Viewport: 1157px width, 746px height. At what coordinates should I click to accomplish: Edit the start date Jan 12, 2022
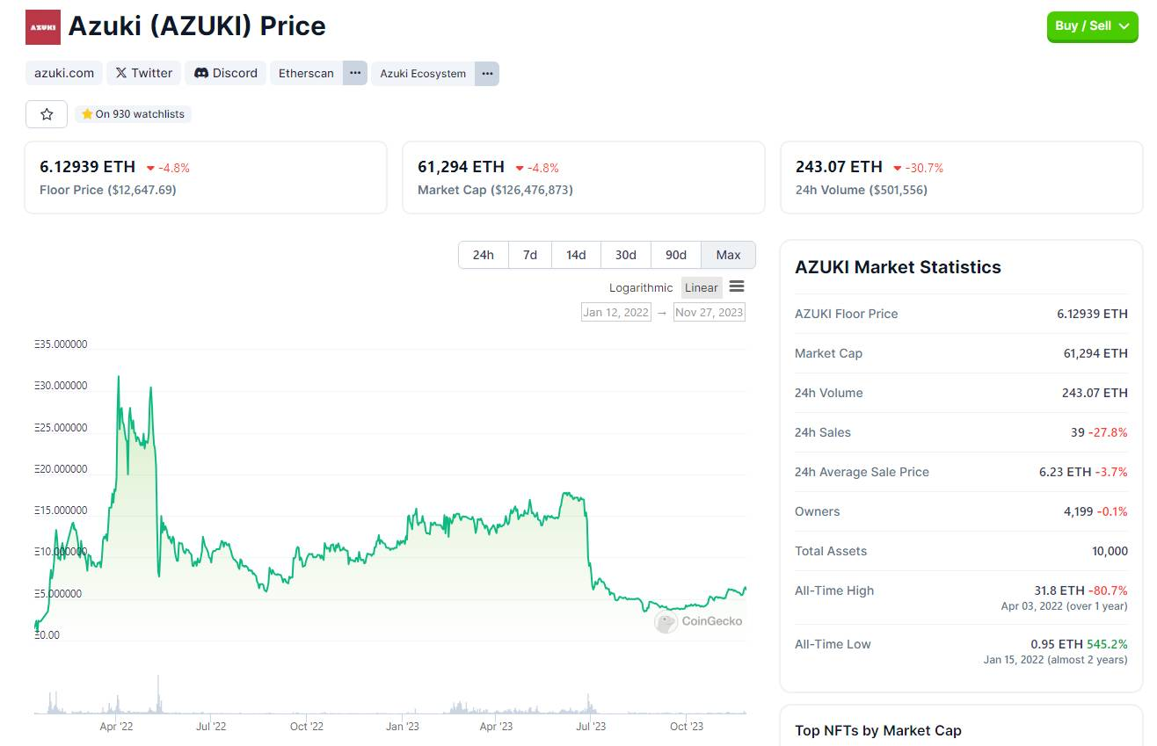616,312
